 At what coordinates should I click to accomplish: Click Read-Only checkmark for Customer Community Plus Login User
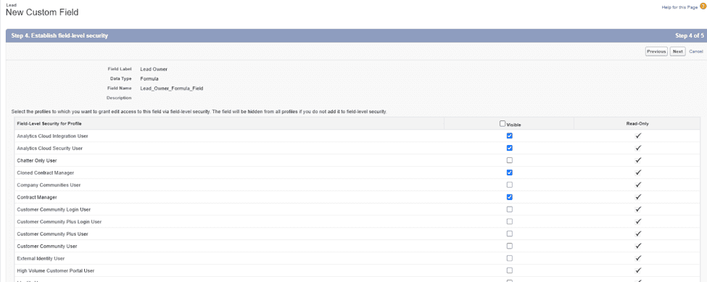click(x=638, y=221)
